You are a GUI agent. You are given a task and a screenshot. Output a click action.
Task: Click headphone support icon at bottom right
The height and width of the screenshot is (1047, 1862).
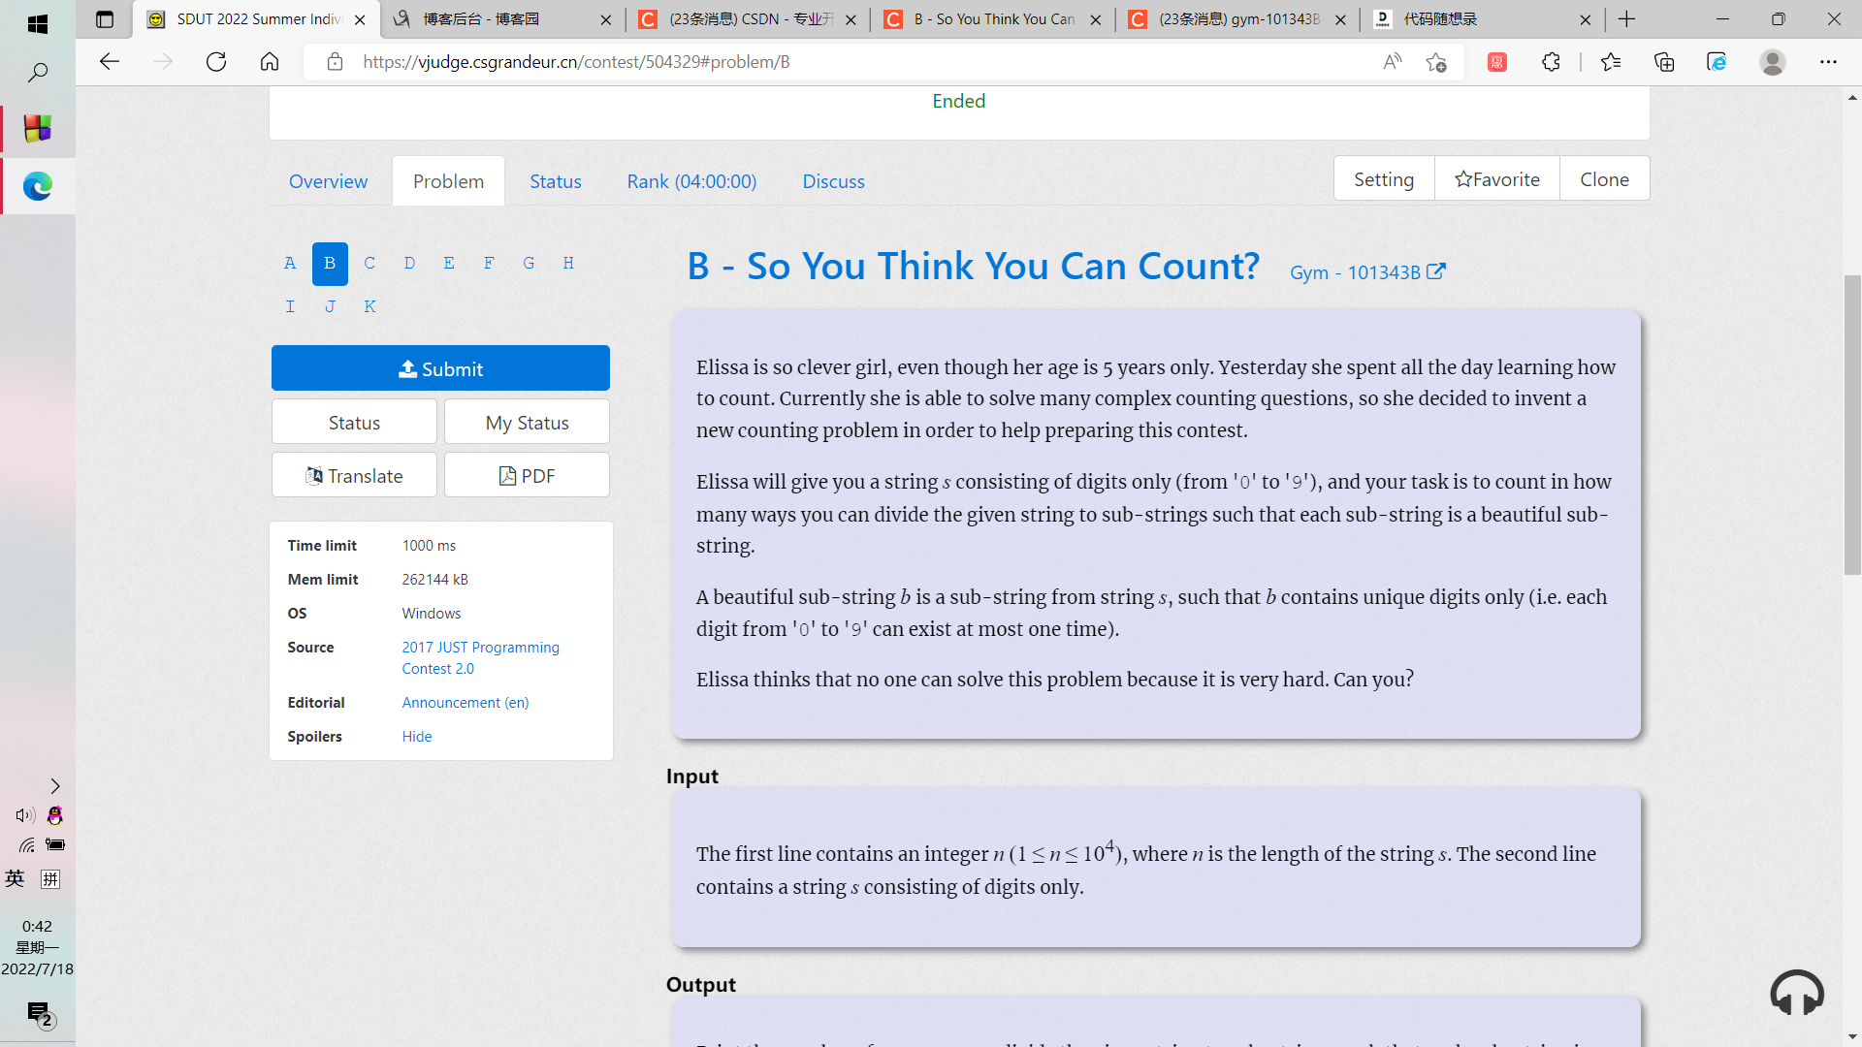pos(1796,993)
